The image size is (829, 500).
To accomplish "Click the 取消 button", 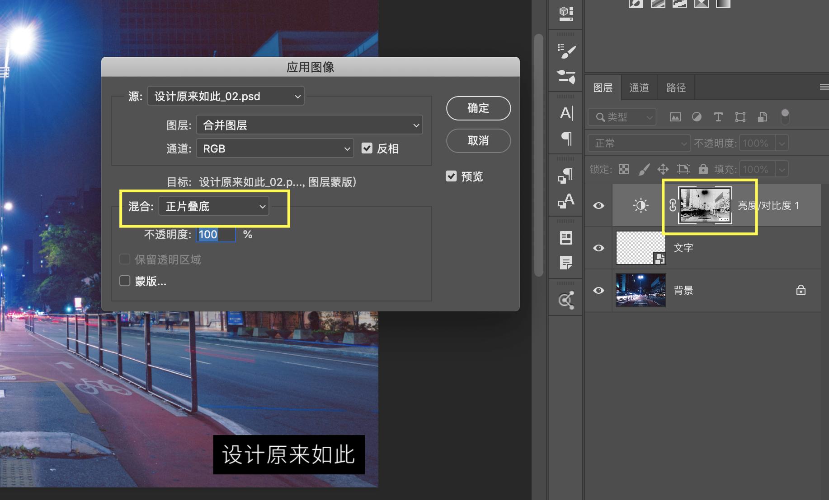I will click(478, 141).
